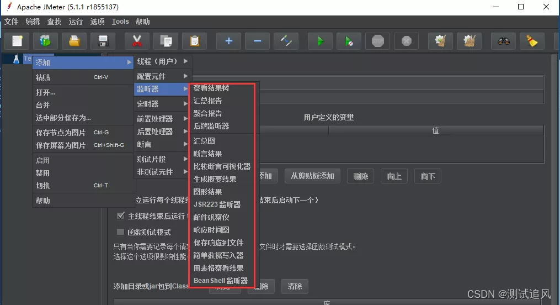Select the test plan flask icon in tree
Image resolution: width=560 pixels, height=305 pixels.
[16, 59]
